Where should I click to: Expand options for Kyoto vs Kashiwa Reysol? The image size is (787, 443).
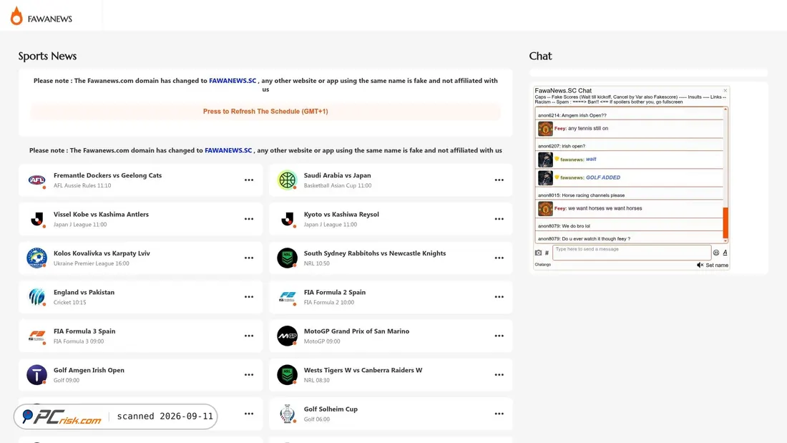499,219
